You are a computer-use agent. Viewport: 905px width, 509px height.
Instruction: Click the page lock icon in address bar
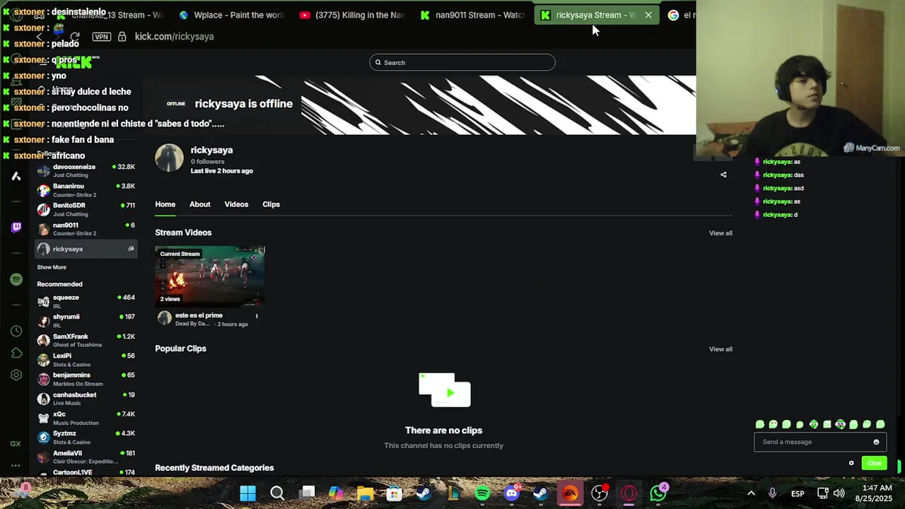(x=122, y=36)
